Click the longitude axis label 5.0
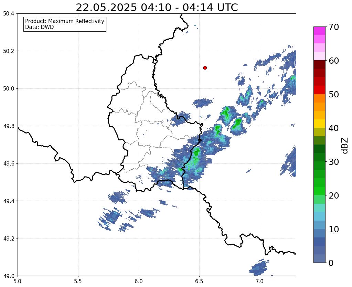 [x=18, y=281]
